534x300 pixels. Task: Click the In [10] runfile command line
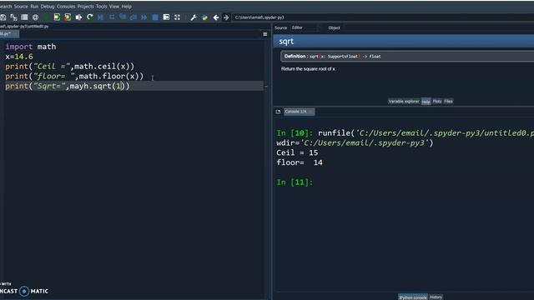click(405, 133)
